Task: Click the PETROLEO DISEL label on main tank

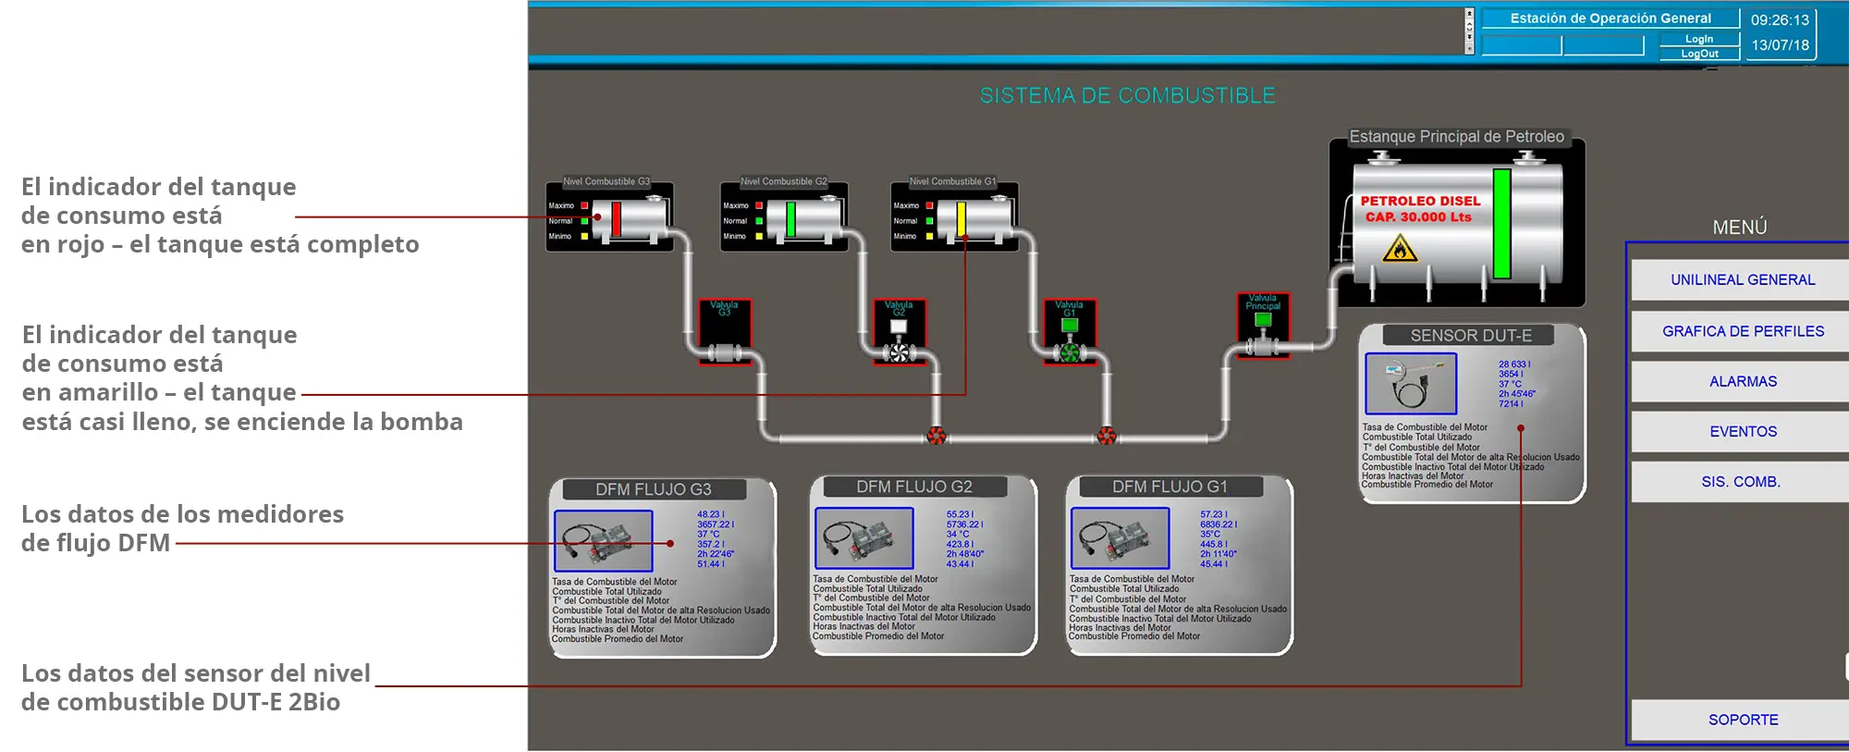Action: [x=1420, y=201]
